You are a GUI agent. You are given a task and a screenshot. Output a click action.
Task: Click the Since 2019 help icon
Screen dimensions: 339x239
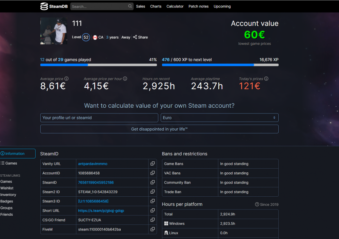coord(257,204)
